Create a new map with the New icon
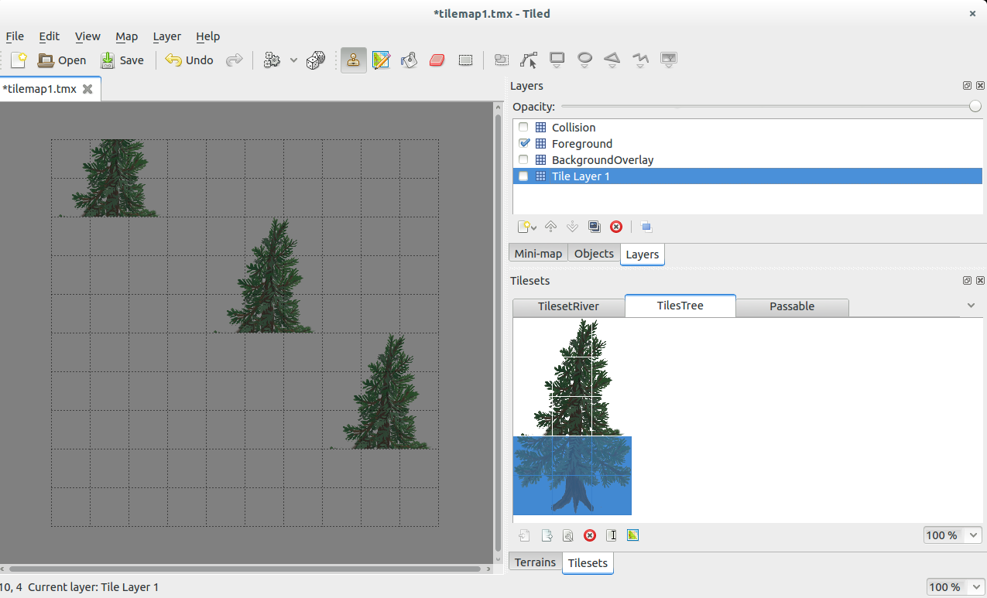The image size is (987, 598). [x=19, y=60]
